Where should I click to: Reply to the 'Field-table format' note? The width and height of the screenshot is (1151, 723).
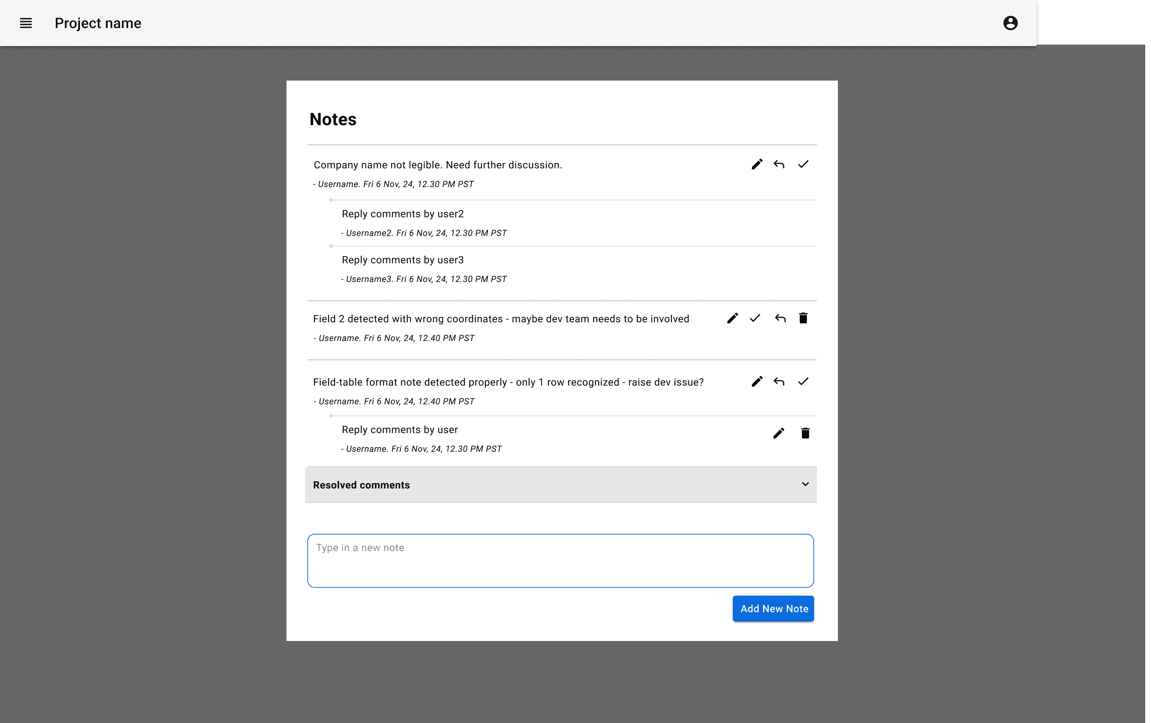coord(779,381)
